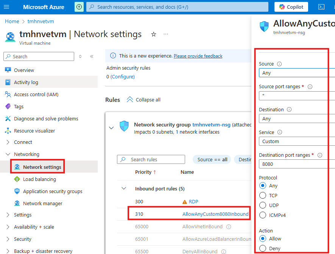
Task: Select the Any protocol radio button
Action: (x=263, y=185)
